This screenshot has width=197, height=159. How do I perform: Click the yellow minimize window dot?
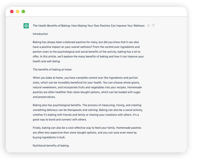coord(18,12)
